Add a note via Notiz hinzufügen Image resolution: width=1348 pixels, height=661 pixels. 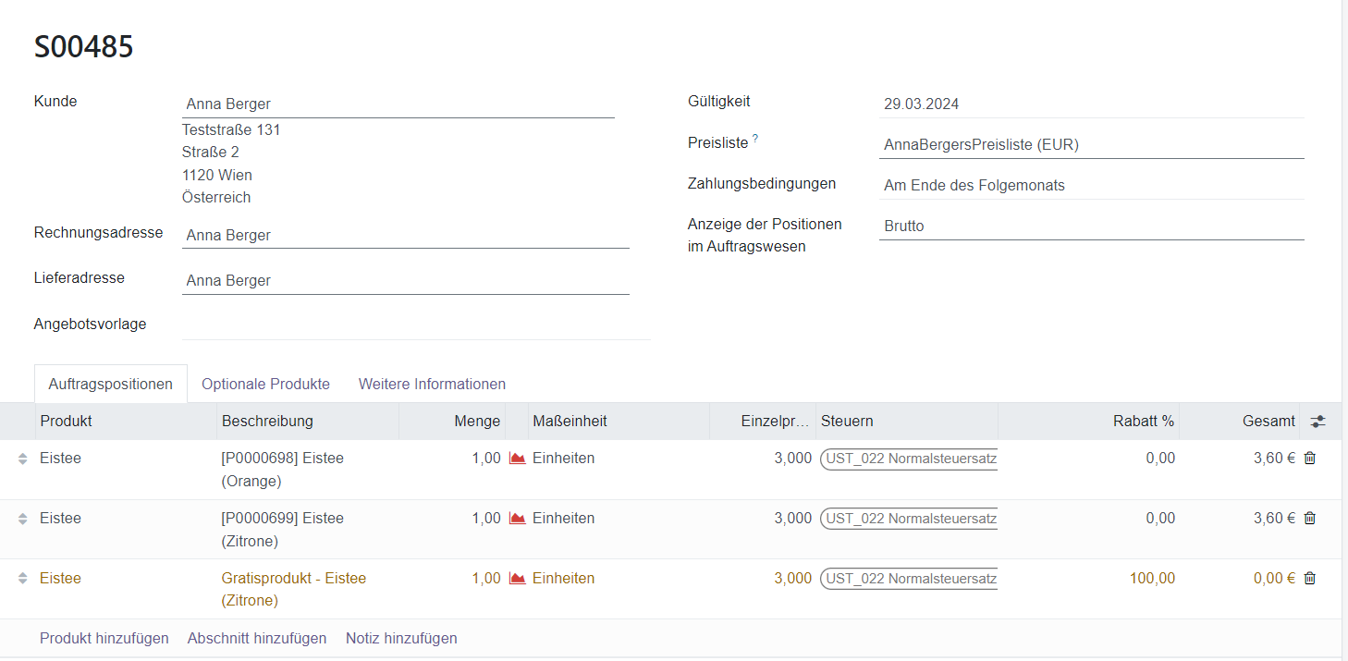[x=401, y=638]
